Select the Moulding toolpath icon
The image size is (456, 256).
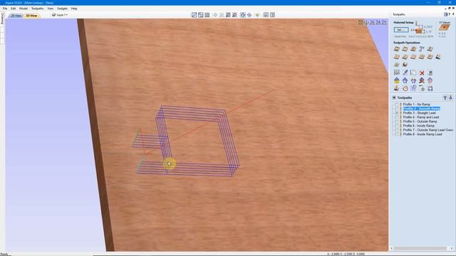[x=430, y=57]
